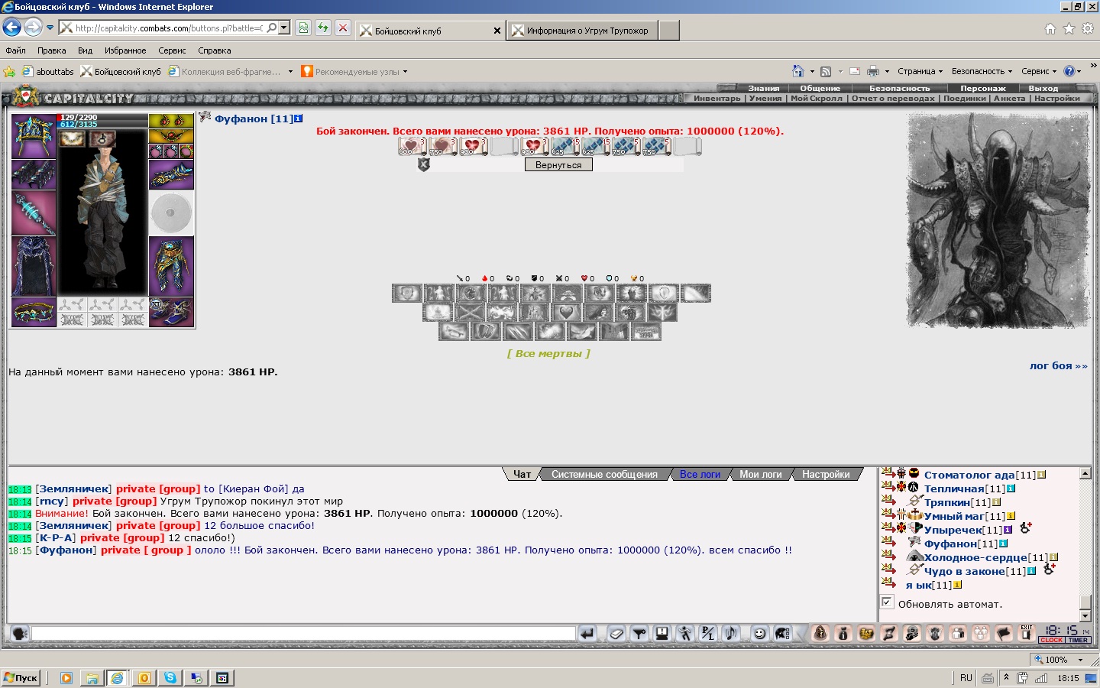1100x688 pixels.
Task: Click the Вернуться button
Action: (558, 164)
